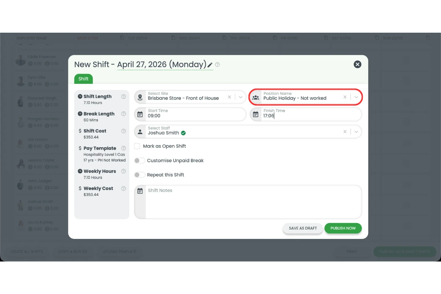Turn on Repeat this Shift

pos(140,175)
